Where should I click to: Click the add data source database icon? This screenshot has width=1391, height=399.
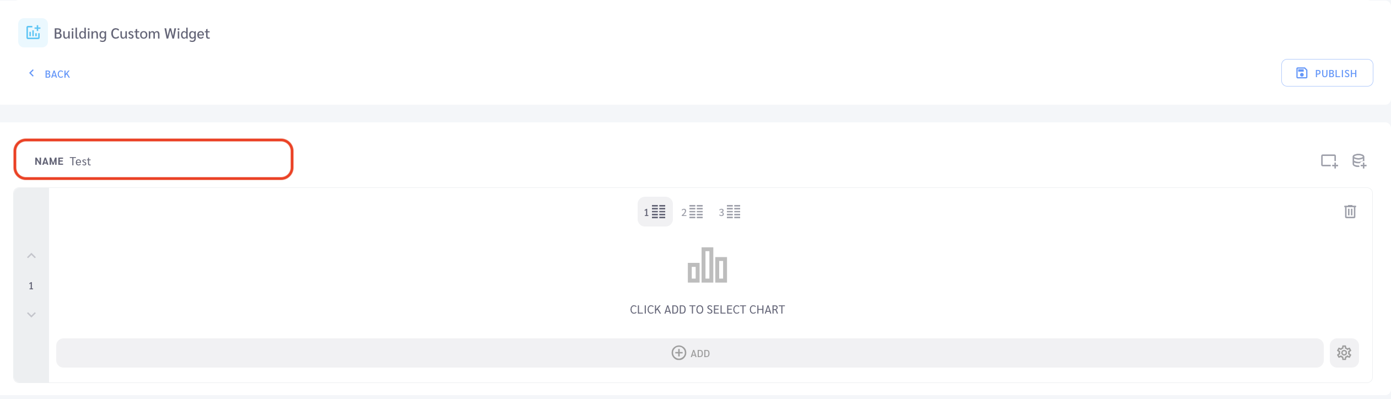click(x=1359, y=161)
